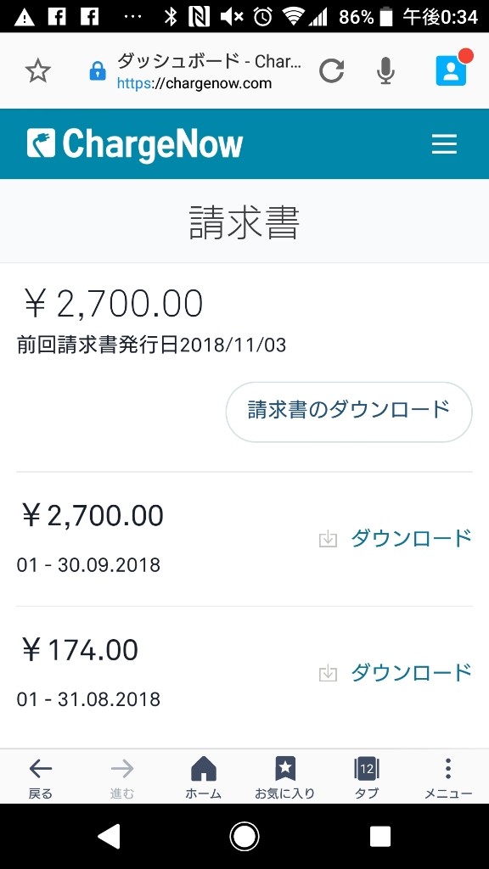Open the タブ tab switcher

(x=367, y=777)
